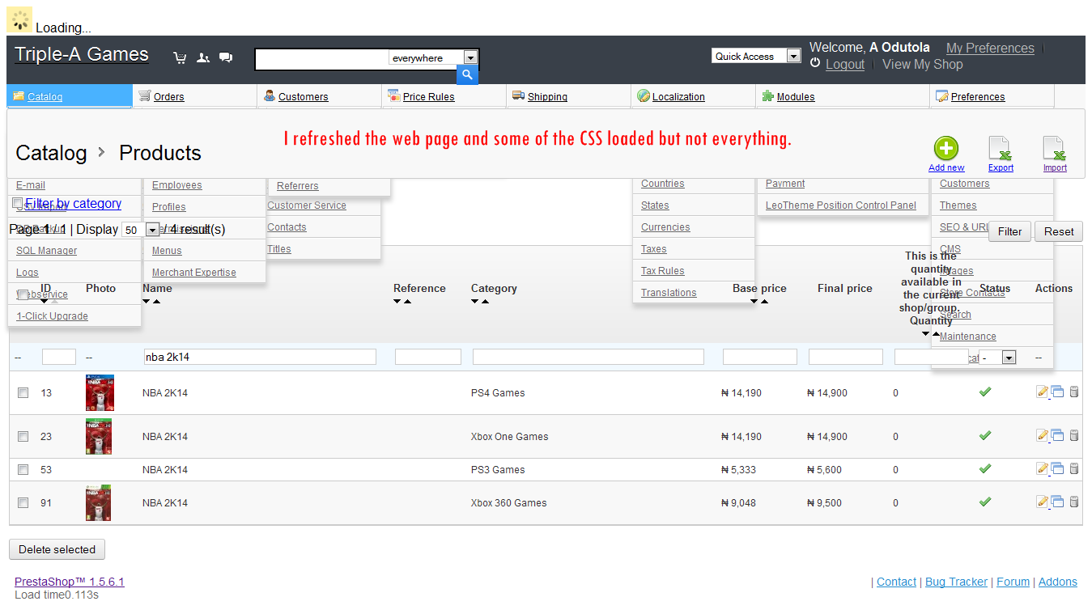Image resolution: width=1092 pixels, height=614 pixels.
Task: Click the Delete selected button
Action: point(57,549)
